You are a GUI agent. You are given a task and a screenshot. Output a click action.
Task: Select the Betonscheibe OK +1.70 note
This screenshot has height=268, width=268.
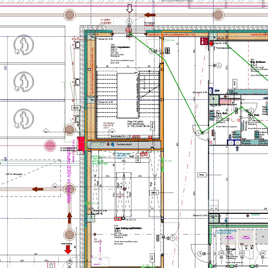pos(121,137)
